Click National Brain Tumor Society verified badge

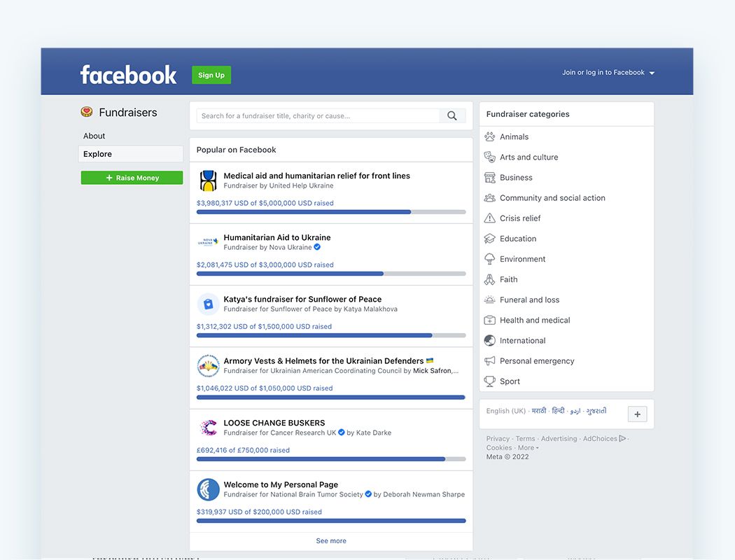point(368,494)
